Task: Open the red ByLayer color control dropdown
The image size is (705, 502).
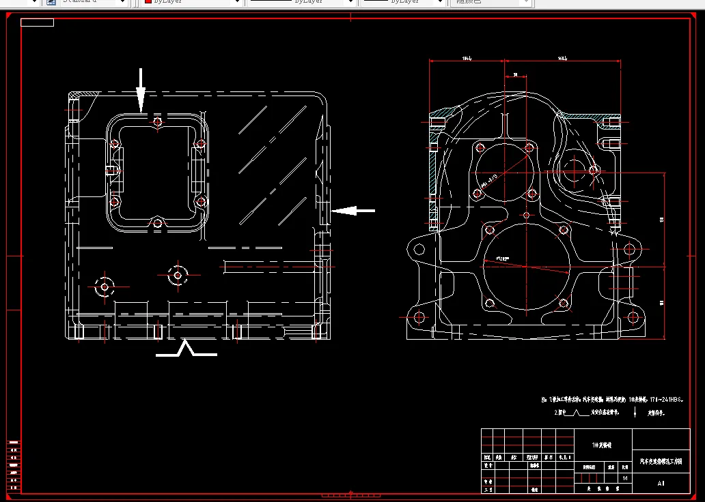Action: tap(193, 2)
